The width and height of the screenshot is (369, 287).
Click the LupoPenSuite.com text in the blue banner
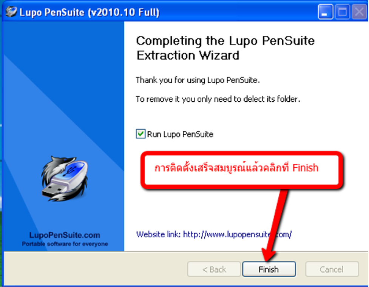[65, 235]
